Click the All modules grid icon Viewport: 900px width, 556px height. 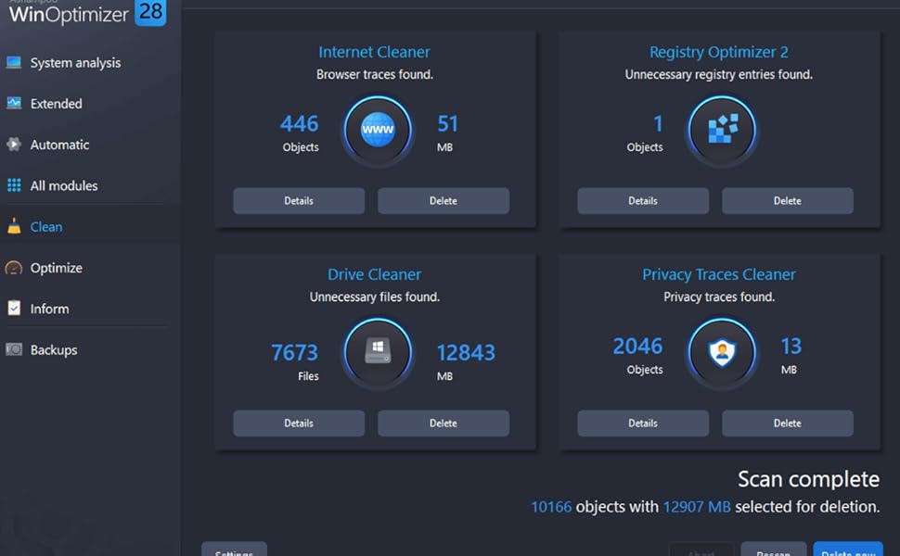coord(13,185)
